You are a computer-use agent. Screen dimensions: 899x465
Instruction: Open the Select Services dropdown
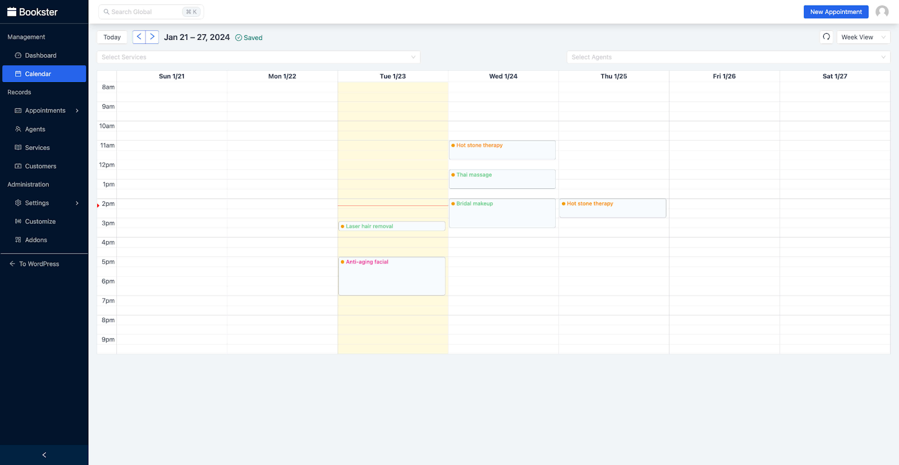(258, 57)
